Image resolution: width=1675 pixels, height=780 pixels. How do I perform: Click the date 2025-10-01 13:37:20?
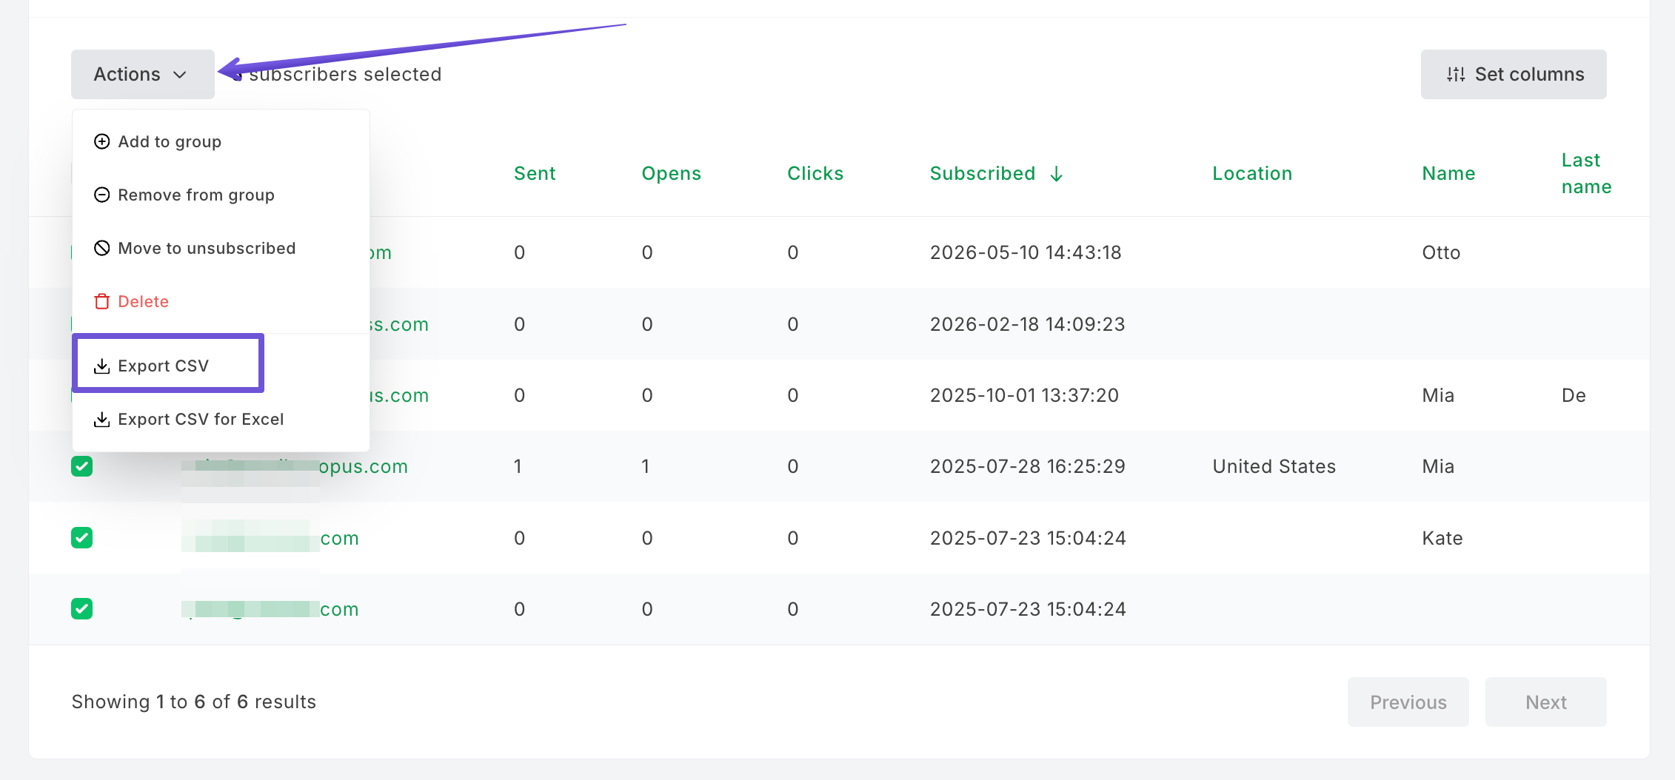tap(1024, 395)
